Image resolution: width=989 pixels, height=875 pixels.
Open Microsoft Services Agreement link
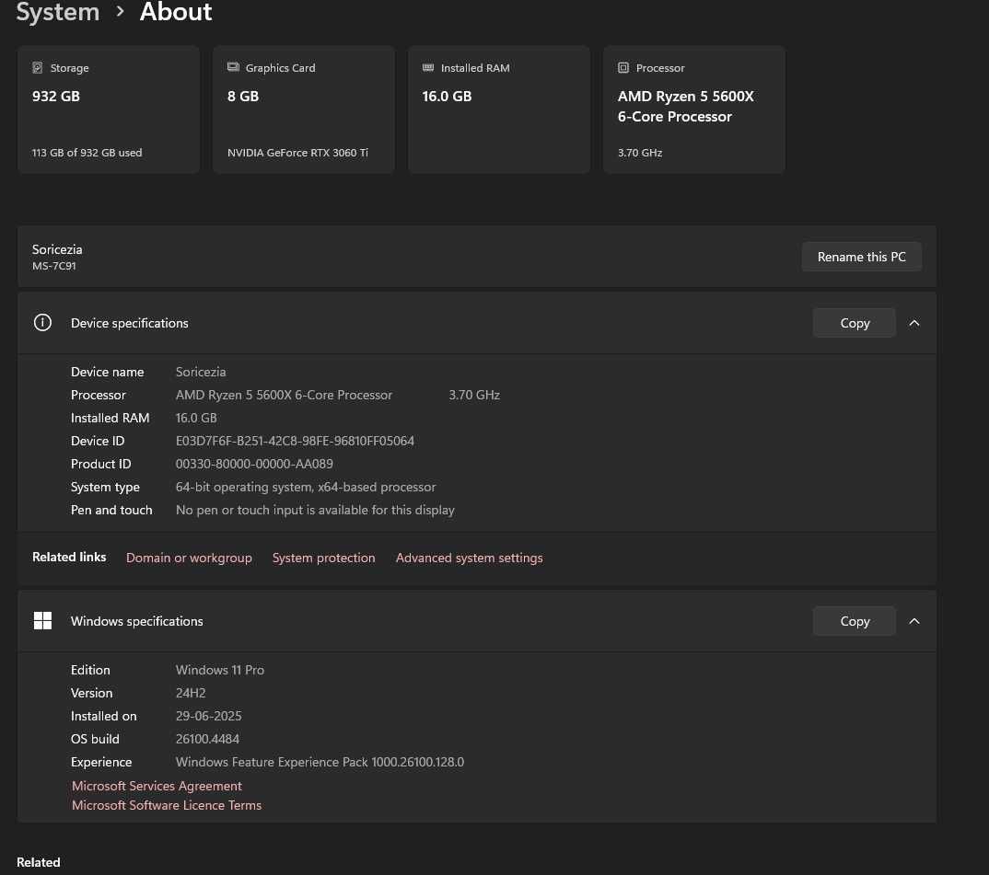coord(157,786)
